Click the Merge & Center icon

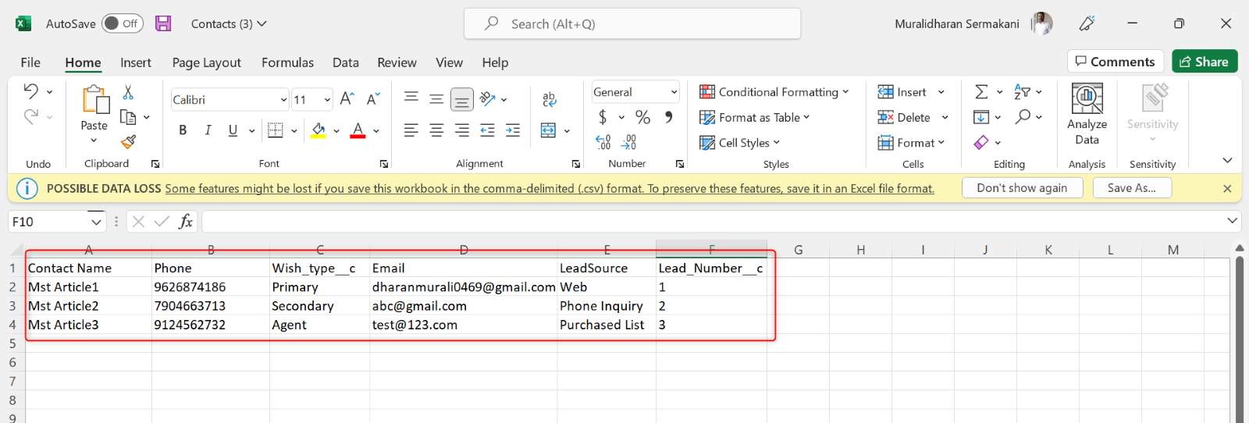pos(549,130)
